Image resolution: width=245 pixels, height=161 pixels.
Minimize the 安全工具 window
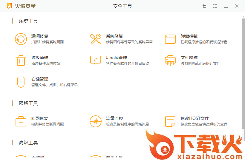(226, 6)
